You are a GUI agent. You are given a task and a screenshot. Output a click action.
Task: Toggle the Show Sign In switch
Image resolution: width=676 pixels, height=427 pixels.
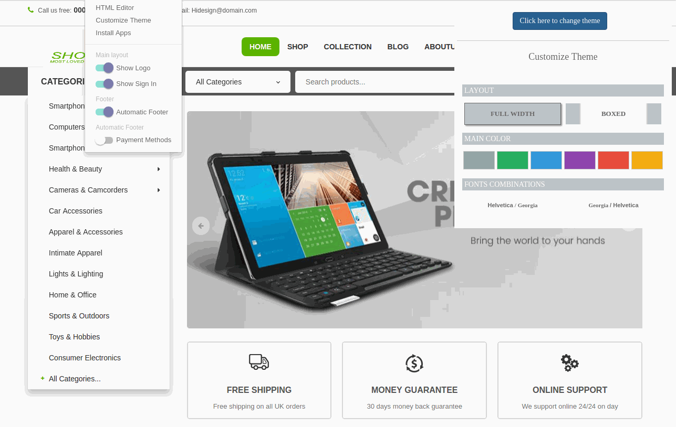click(x=105, y=83)
